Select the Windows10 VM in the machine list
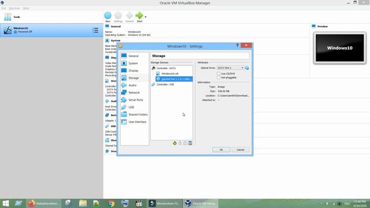 click(51, 30)
